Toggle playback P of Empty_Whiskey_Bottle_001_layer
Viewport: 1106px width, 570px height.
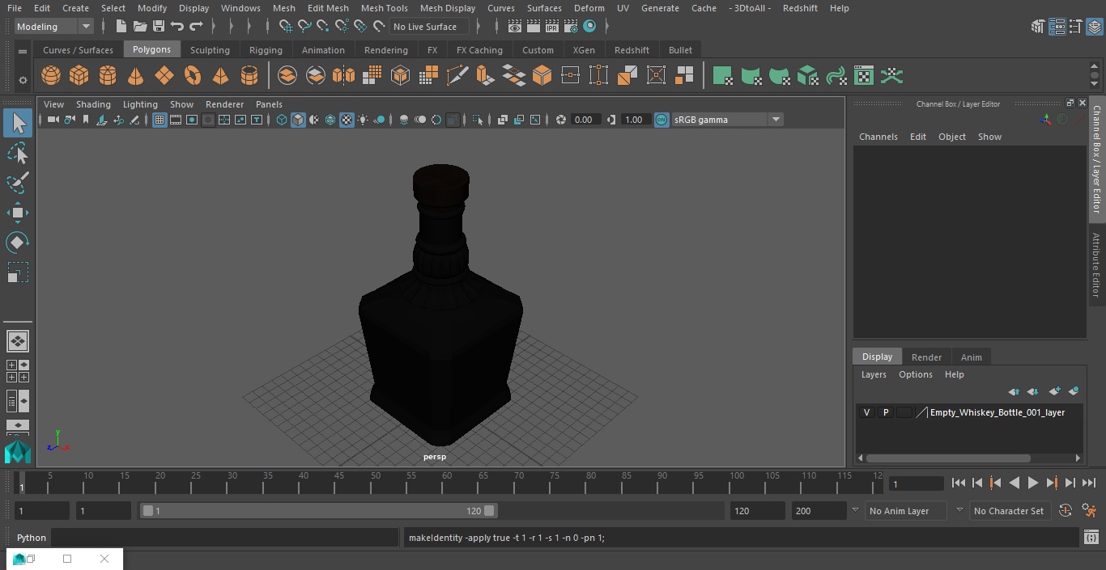coord(886,412)
